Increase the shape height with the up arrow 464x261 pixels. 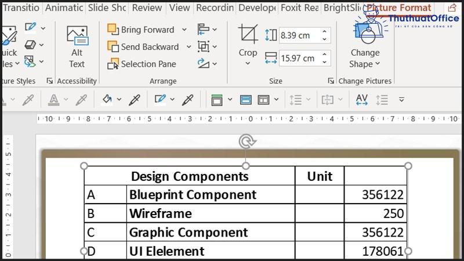pyautogui.click(x=324, y=32)
